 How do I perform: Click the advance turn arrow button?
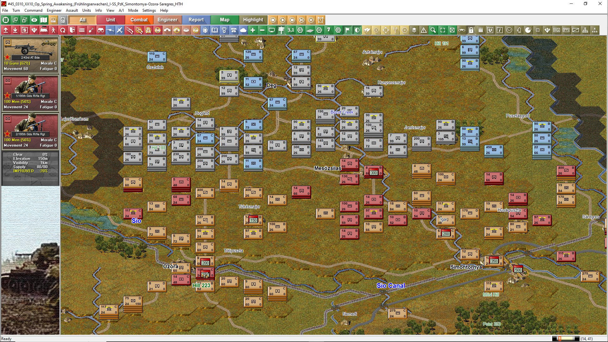tap(282, 20)
